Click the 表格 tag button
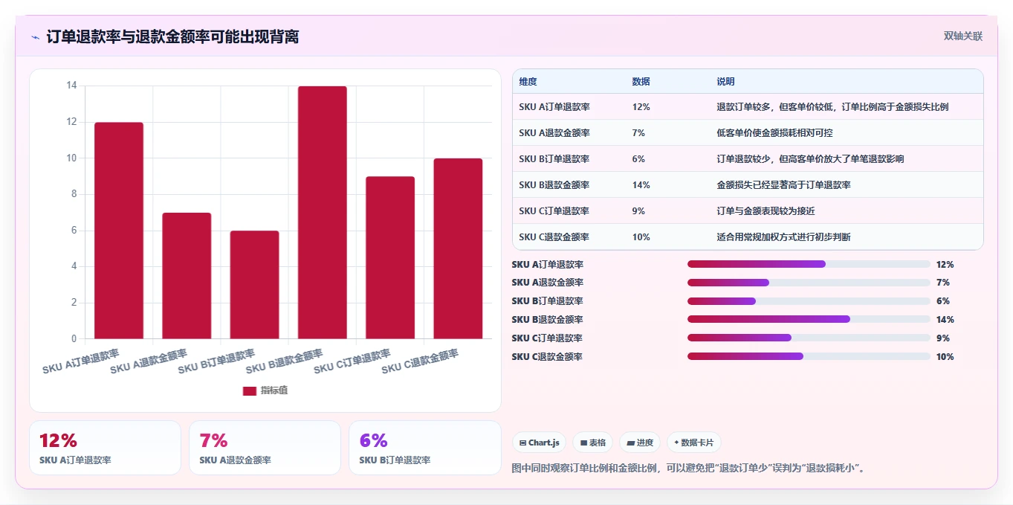The width and height of the screenshot is (1013, 505). [x=592, y=443]
